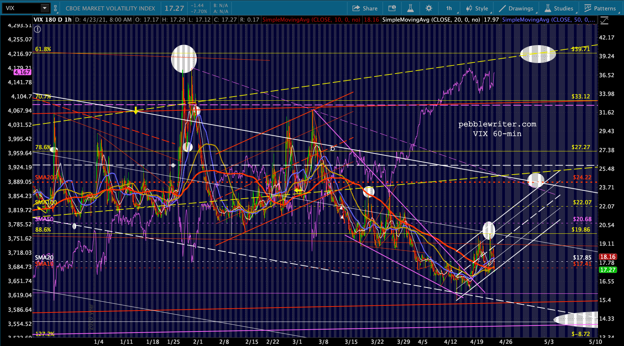
Task: Select the yellow down arrow drawing
Action: pyautogui.click(x=136, y=110)
